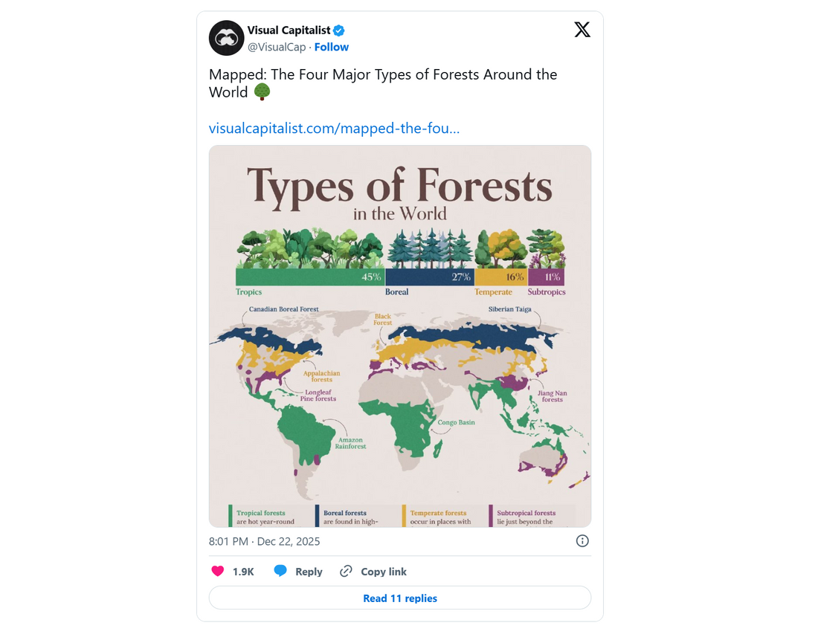Click the 1.9K likes count

click(243, 571)
